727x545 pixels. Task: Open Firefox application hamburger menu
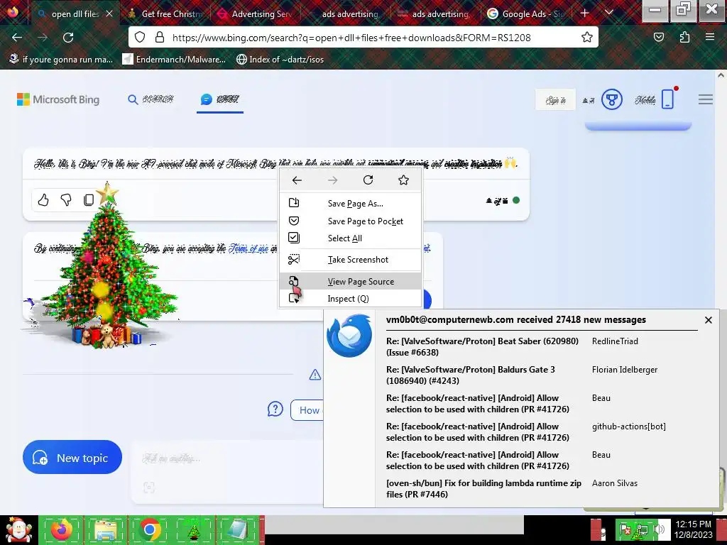click(x=710, y=38)
